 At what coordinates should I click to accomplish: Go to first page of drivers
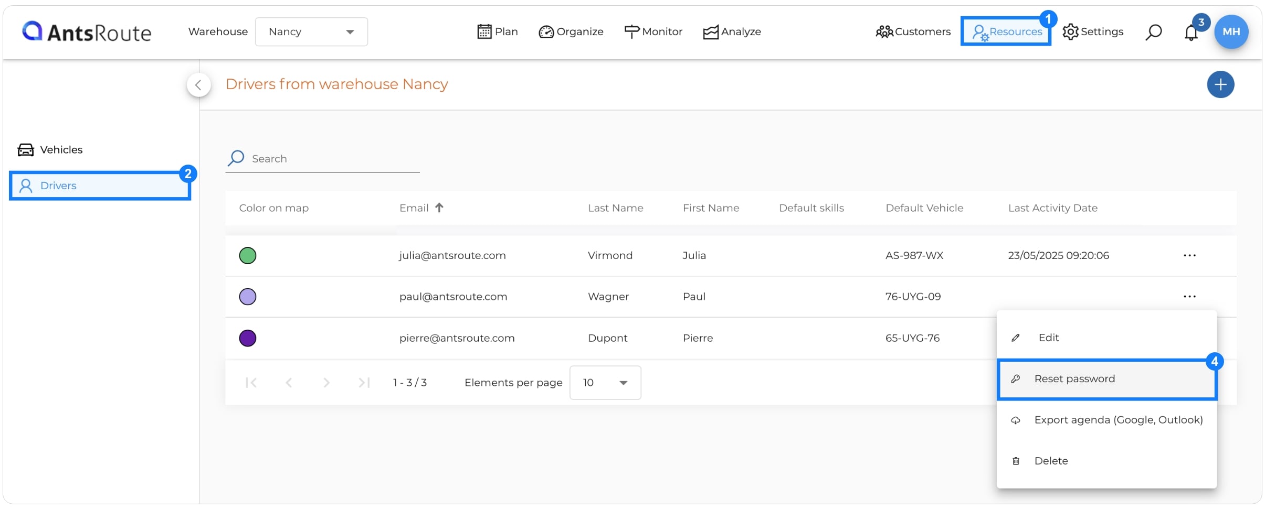pos(251,383)
